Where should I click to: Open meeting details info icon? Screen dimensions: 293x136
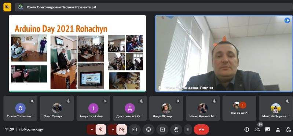point(247,129)
